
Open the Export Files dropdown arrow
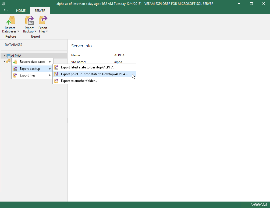coord(47,31)
